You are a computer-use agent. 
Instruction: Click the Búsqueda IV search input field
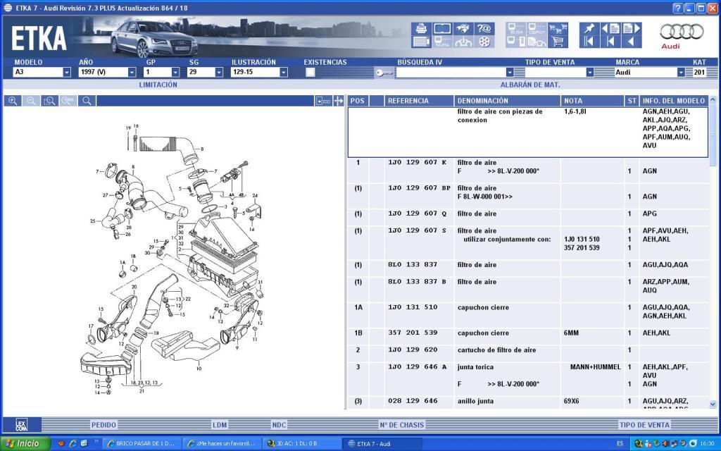click(x=451, y=73)
